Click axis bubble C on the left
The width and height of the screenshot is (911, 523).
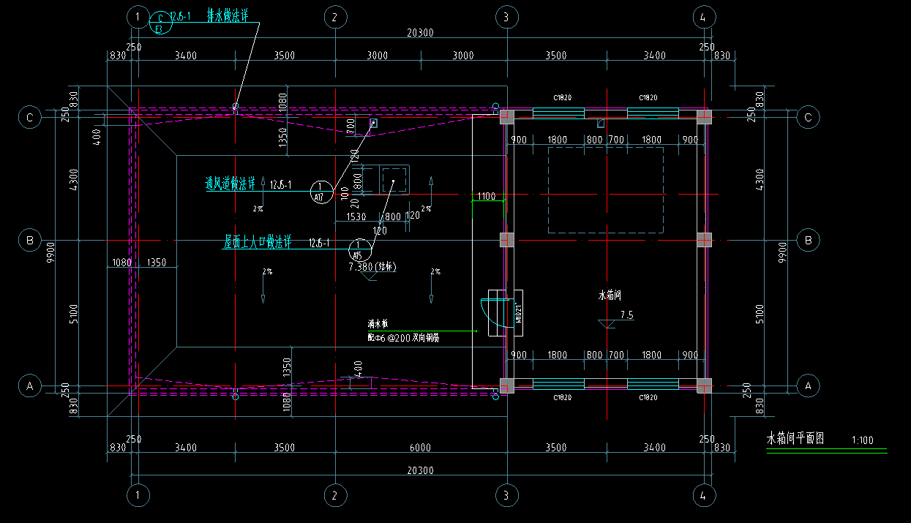coord(30,117)
